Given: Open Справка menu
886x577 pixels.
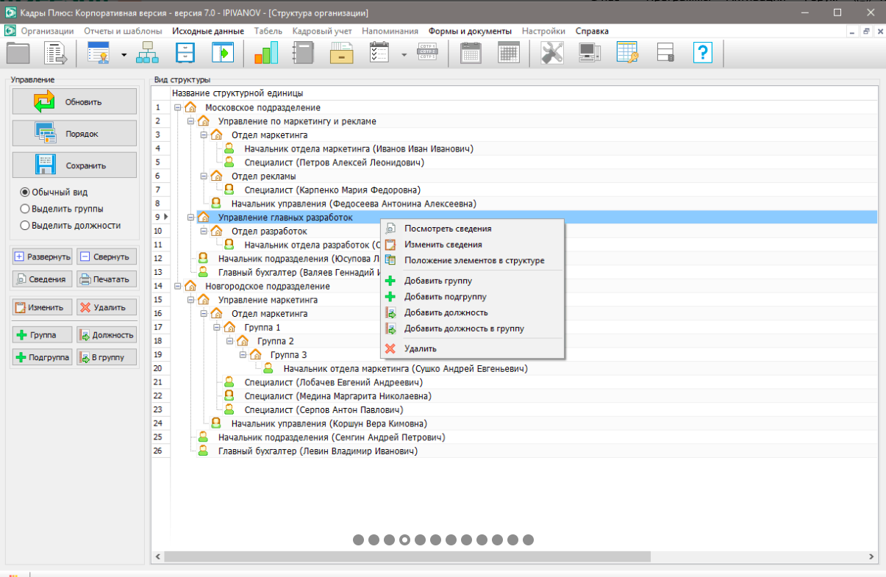Looking at the screenshot, I should pos(592,31).
